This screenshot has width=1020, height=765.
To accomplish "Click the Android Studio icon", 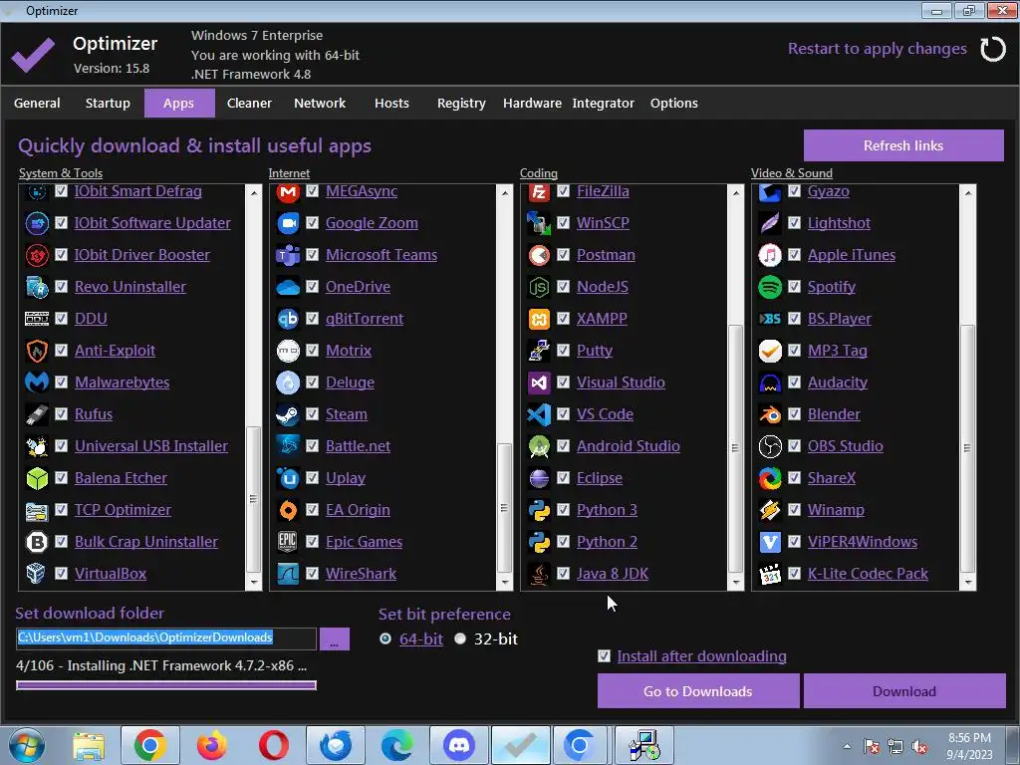I will [x=539, y=445].
